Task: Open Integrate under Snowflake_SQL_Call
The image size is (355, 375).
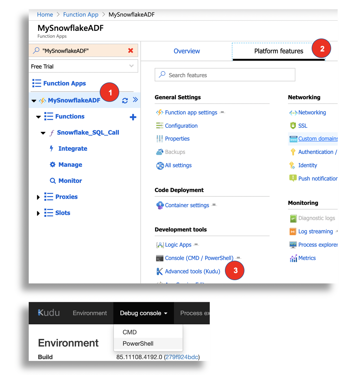Action: pos(73,148)
